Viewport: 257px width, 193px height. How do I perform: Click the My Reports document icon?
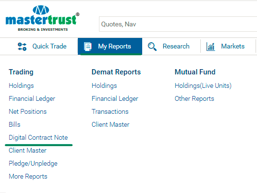88,47
